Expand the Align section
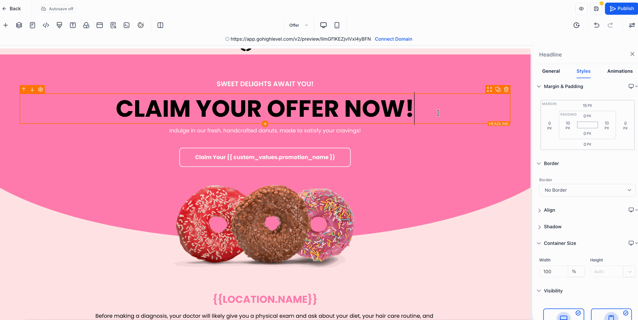The height and width of the screenshot is (320, 638). click(549, 210)
